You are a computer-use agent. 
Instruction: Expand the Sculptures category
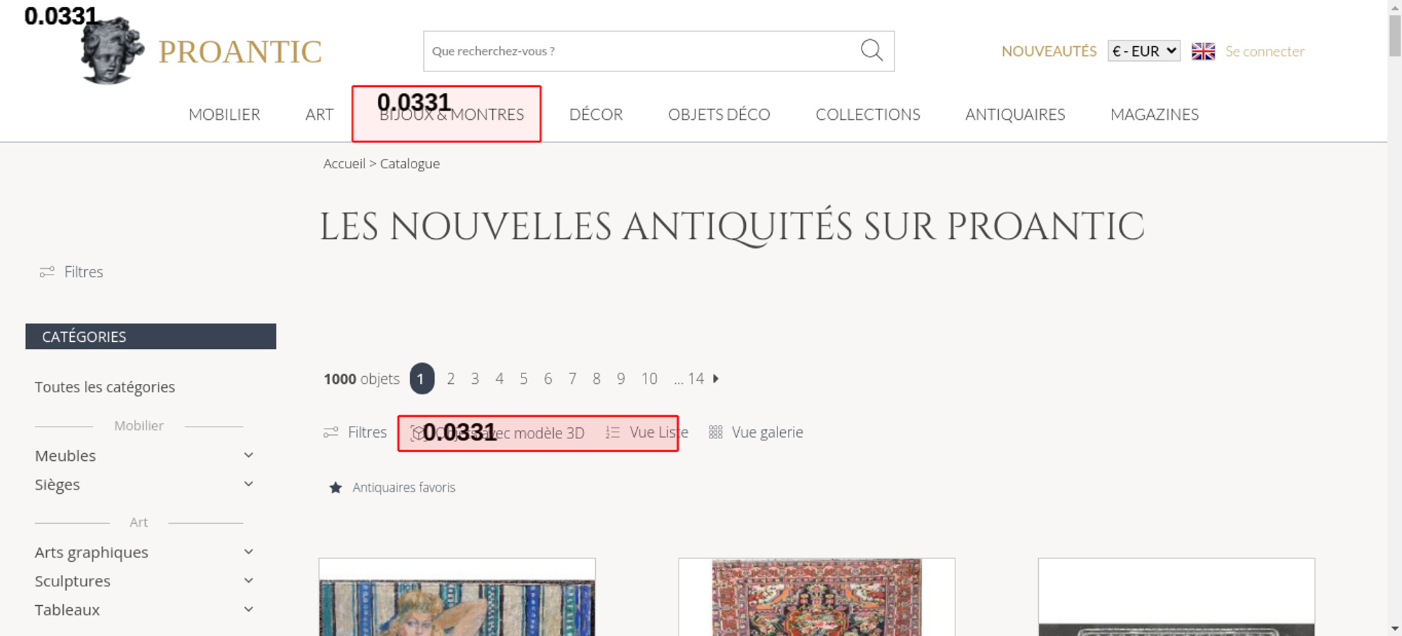click(248, 581)
